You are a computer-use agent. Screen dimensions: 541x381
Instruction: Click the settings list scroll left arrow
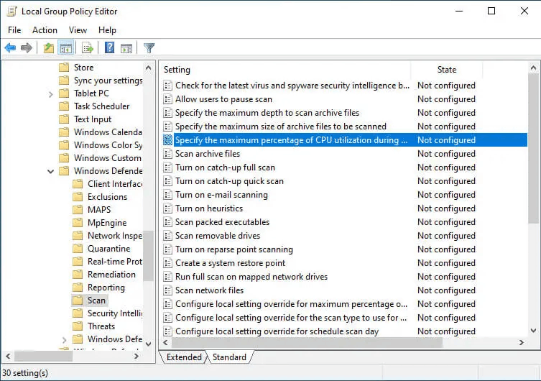click(x=166, y=342)
